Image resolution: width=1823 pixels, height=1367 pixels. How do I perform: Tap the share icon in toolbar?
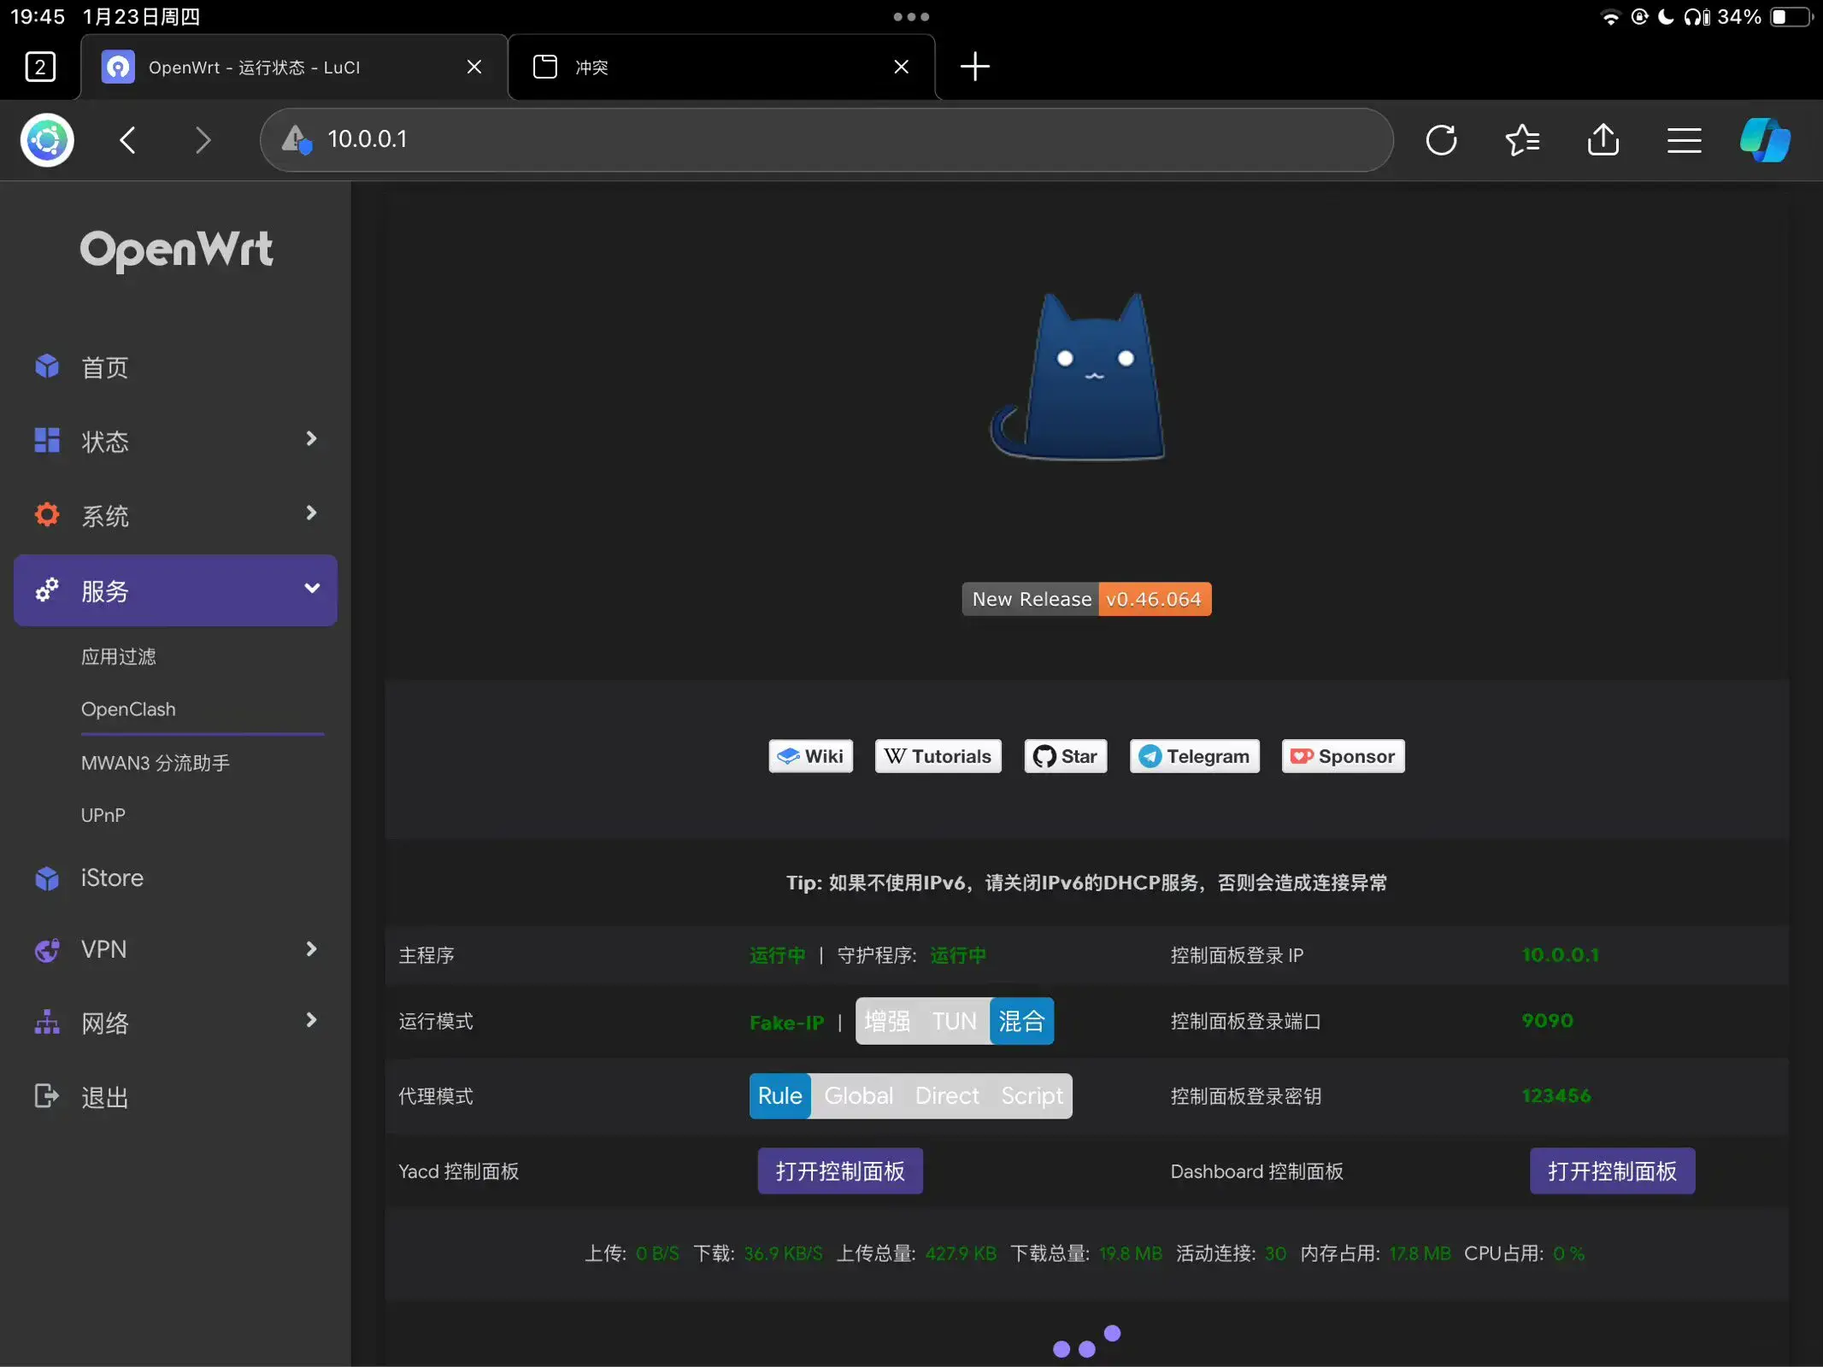tap(1602, 139)
